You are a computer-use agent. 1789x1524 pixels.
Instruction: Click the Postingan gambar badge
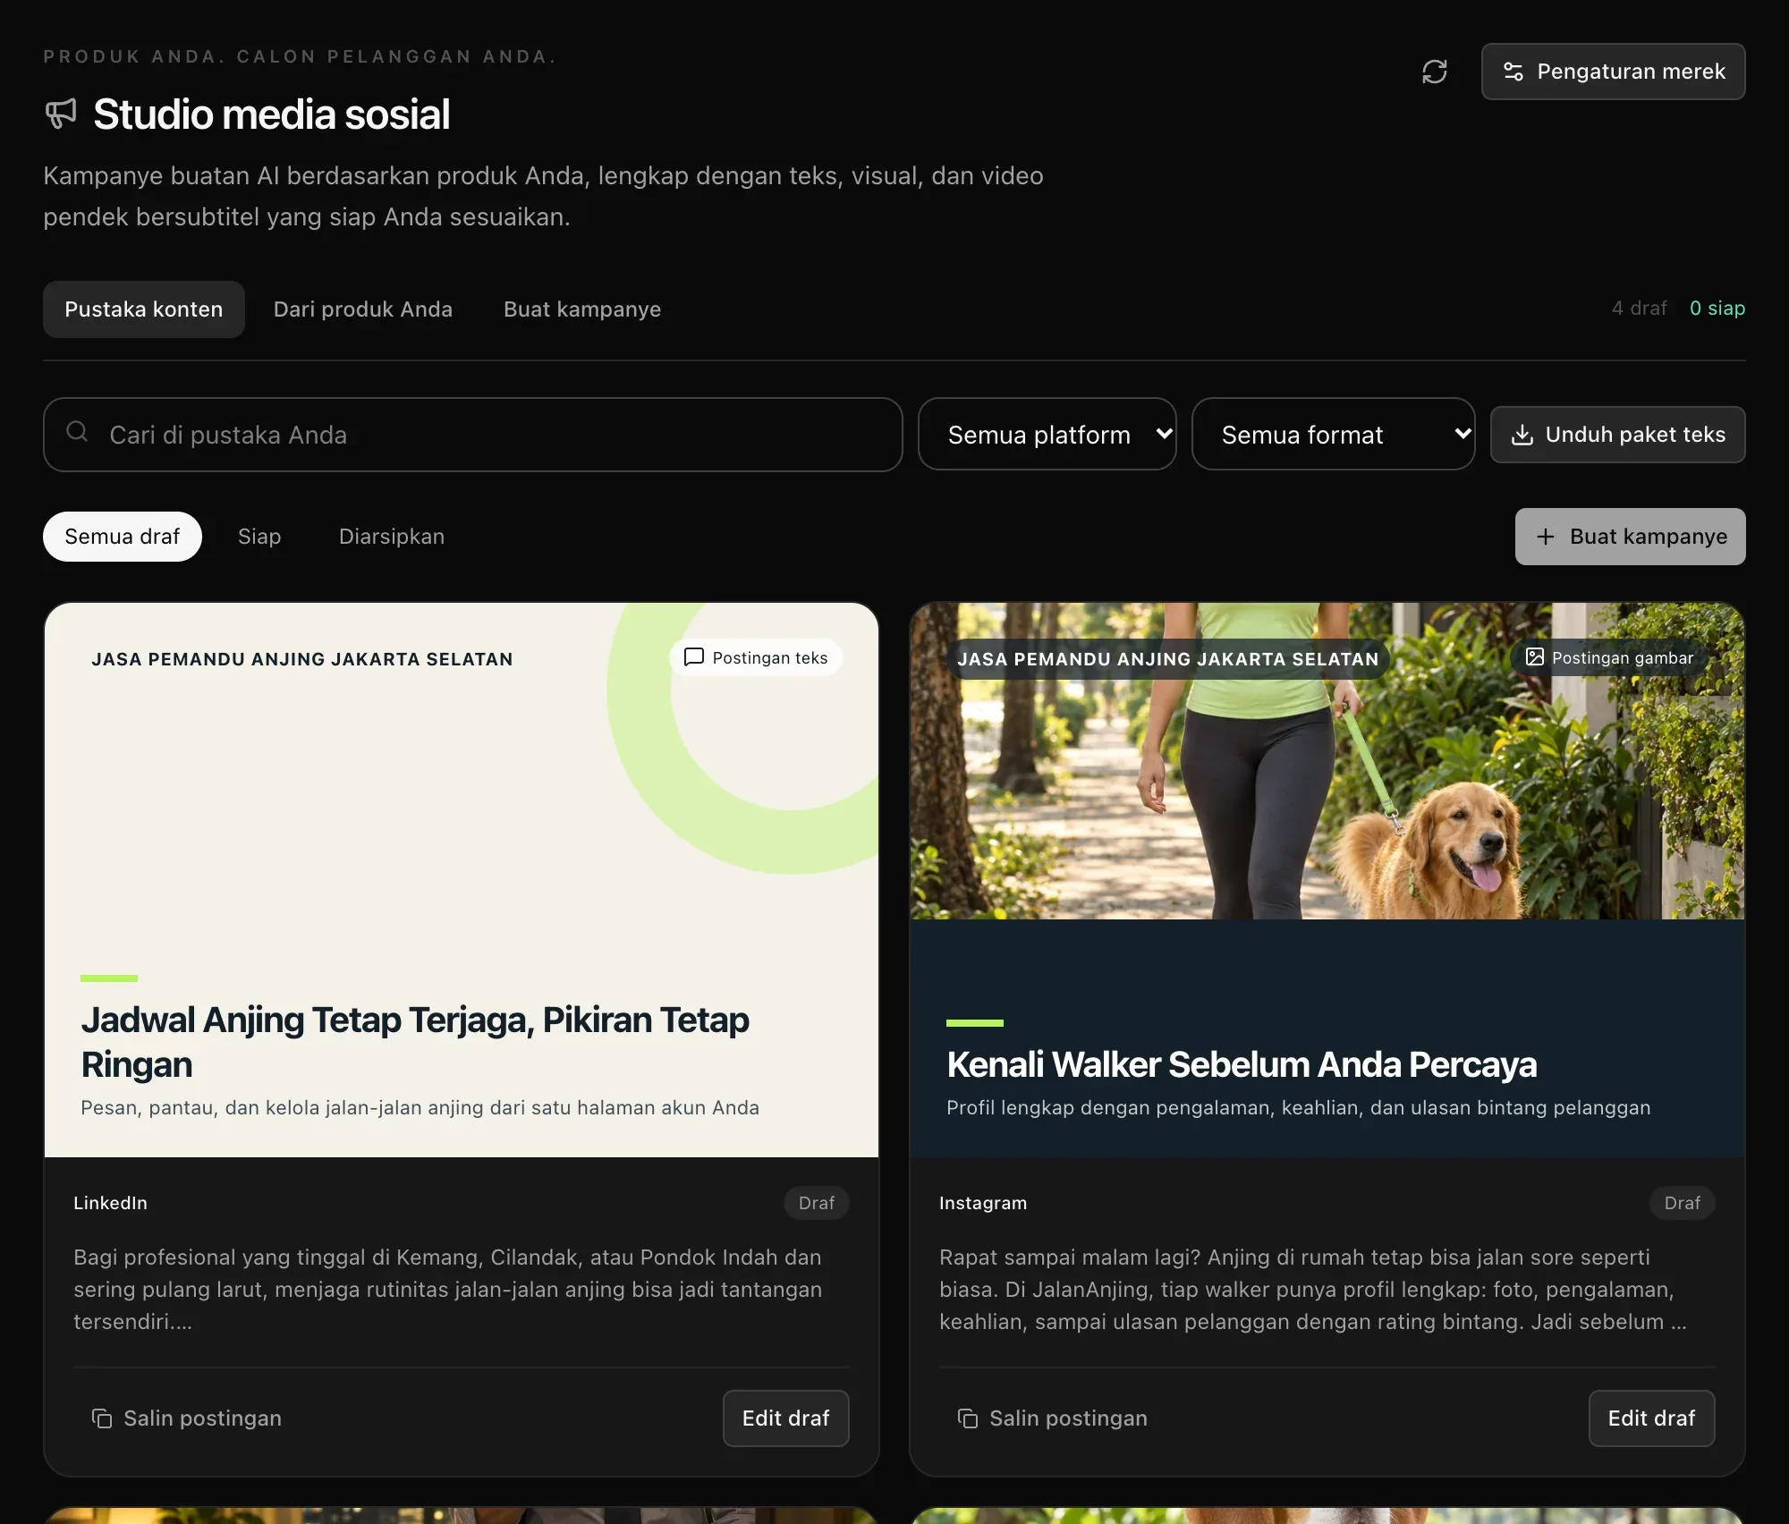[1610, 657]
